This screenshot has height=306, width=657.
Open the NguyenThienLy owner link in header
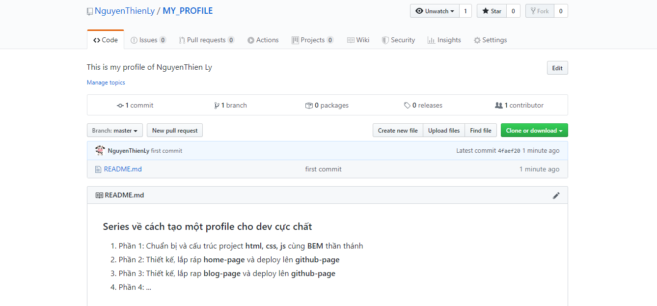pos(125,11)
